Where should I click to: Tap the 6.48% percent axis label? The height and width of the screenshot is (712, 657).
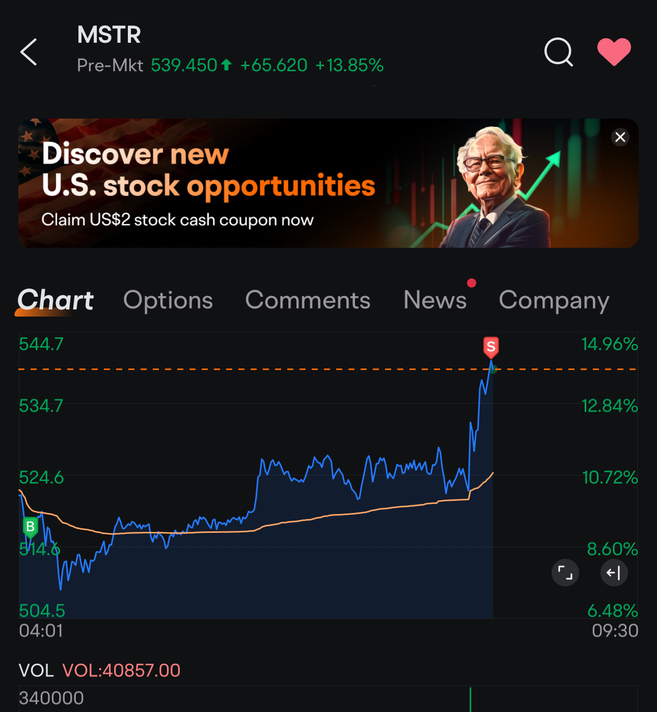click(x=613, y=610)
